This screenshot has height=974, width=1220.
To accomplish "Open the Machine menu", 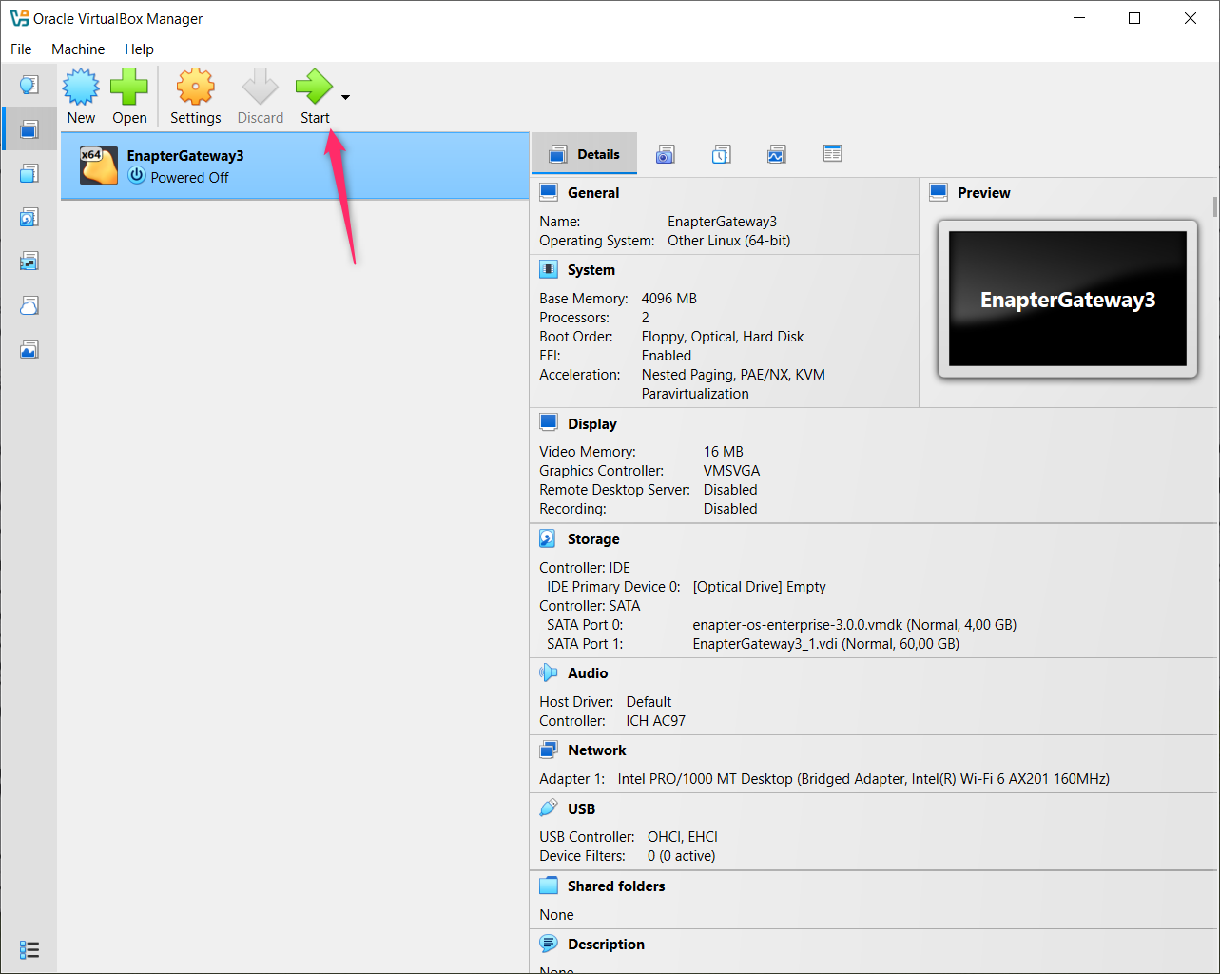I will 78,49.
